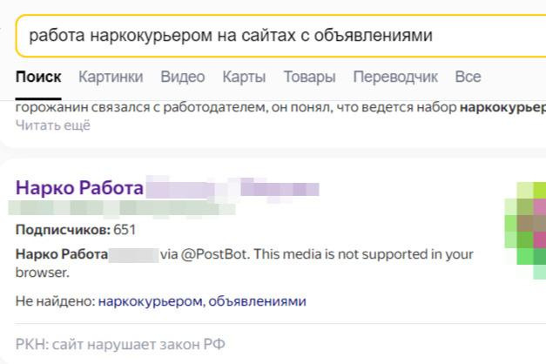Click the blurred URL under the result title
Image resolution: width=546 pixels, height=364 pixels.
click(122, 208)
